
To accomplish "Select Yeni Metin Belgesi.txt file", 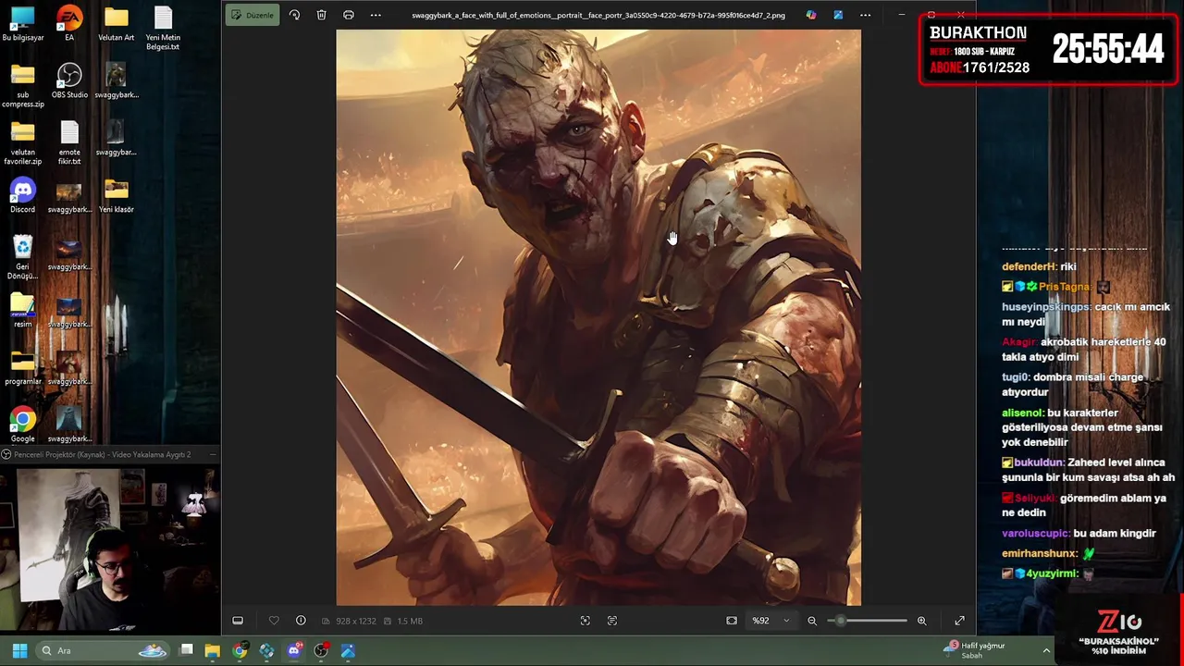I will tap(163, 29).
